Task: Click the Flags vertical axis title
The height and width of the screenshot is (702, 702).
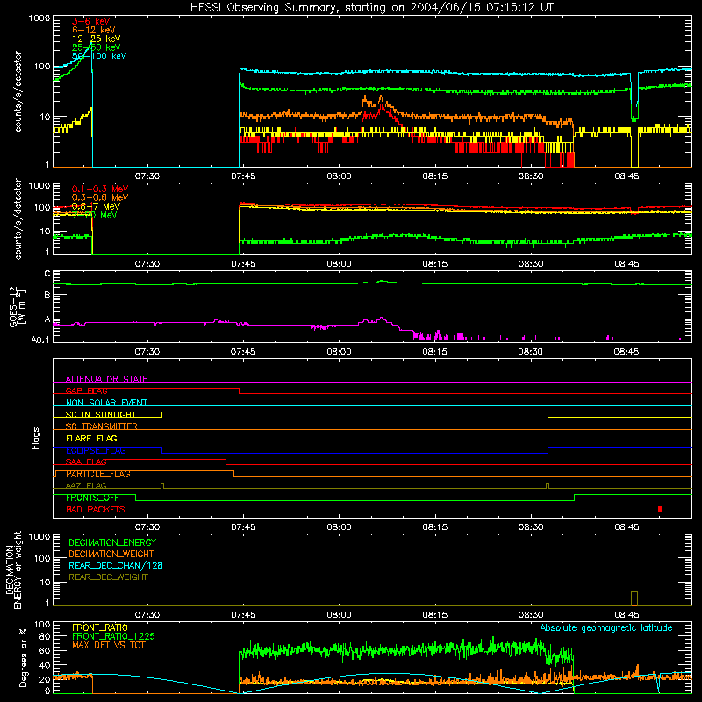Action: tap(35, 438)
